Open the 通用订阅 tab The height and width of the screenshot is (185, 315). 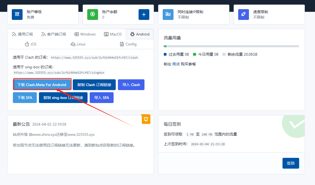click(x=22, y=34)
